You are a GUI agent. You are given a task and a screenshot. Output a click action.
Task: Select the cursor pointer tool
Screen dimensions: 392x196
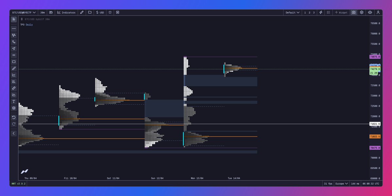click(x=14, y=19)
